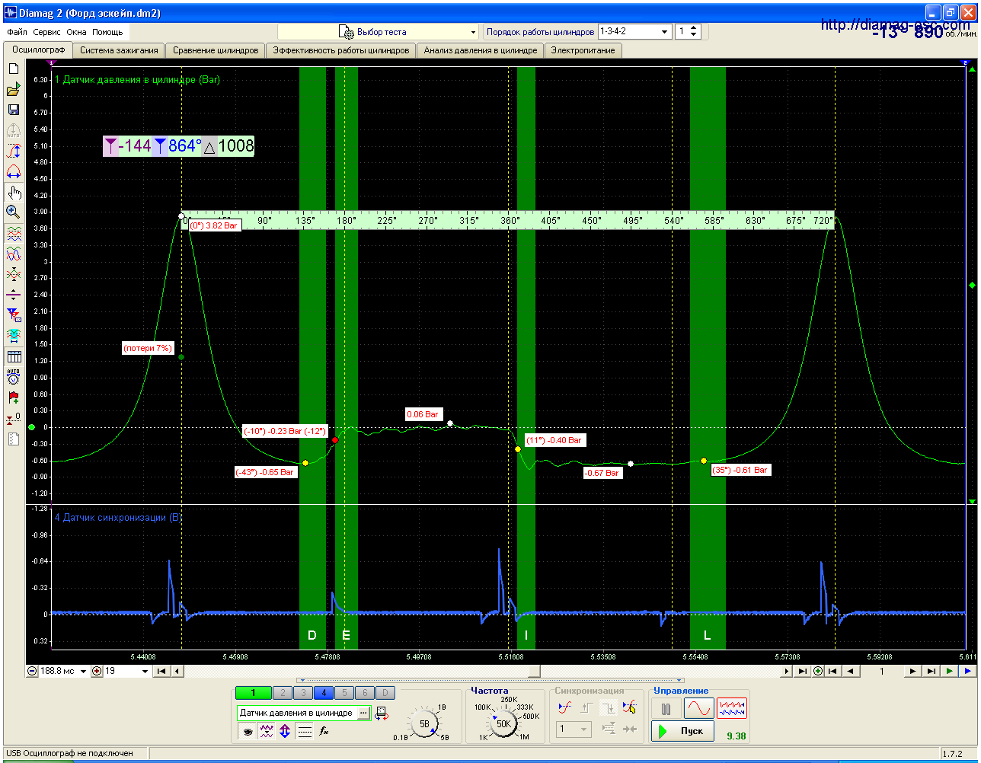Toggle the D channel button
981x763 pixels.
386,692
